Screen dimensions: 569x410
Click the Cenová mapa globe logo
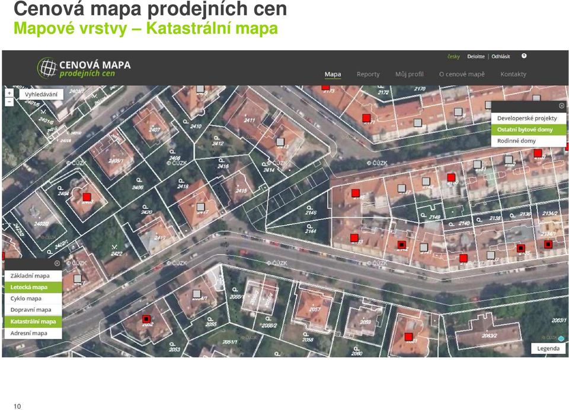[47, 68]
